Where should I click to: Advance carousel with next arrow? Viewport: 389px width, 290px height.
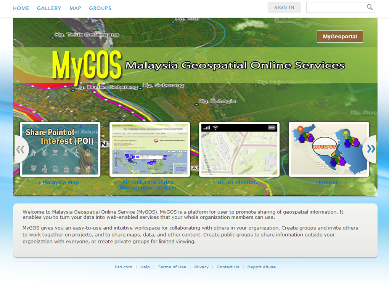tap(370, 149)
